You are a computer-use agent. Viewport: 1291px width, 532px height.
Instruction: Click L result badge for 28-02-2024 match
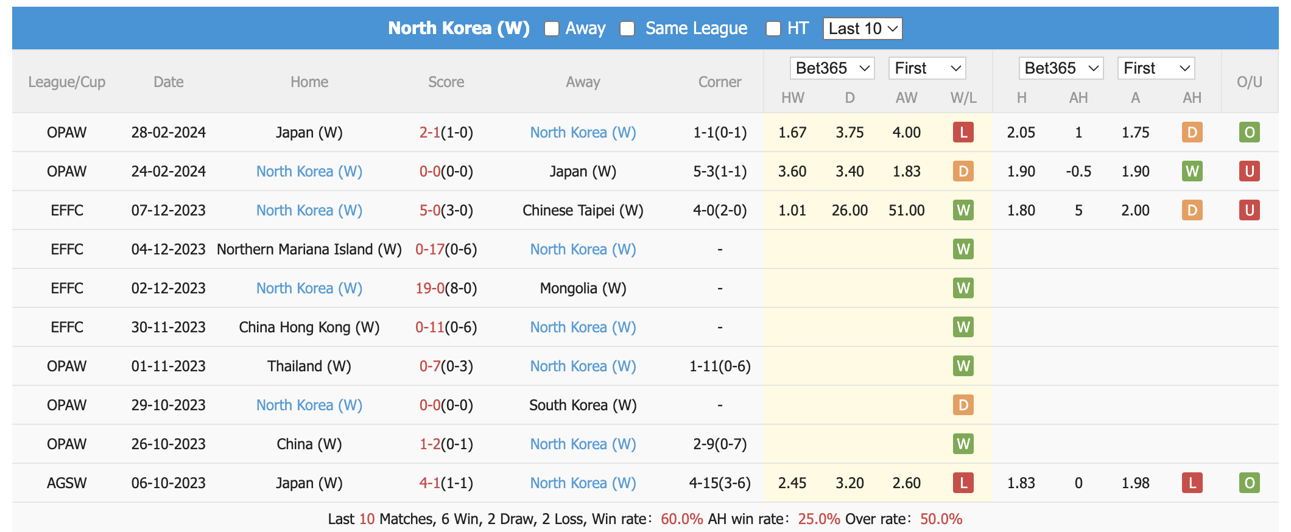pos(963,132)
